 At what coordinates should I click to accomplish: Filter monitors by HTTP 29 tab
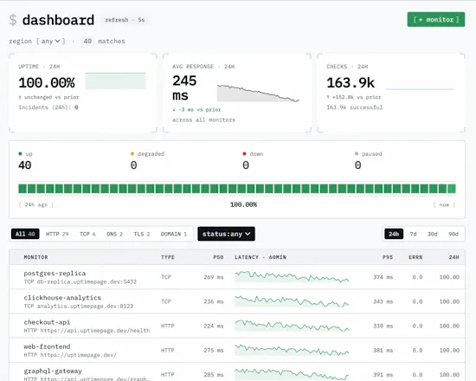[x=57, y=234]
